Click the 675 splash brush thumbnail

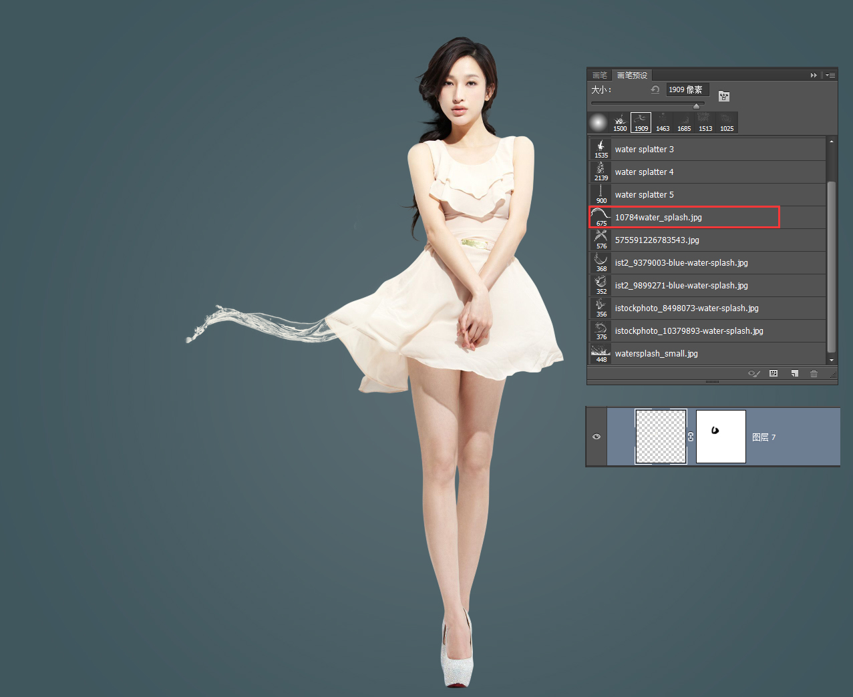[601, 218]
